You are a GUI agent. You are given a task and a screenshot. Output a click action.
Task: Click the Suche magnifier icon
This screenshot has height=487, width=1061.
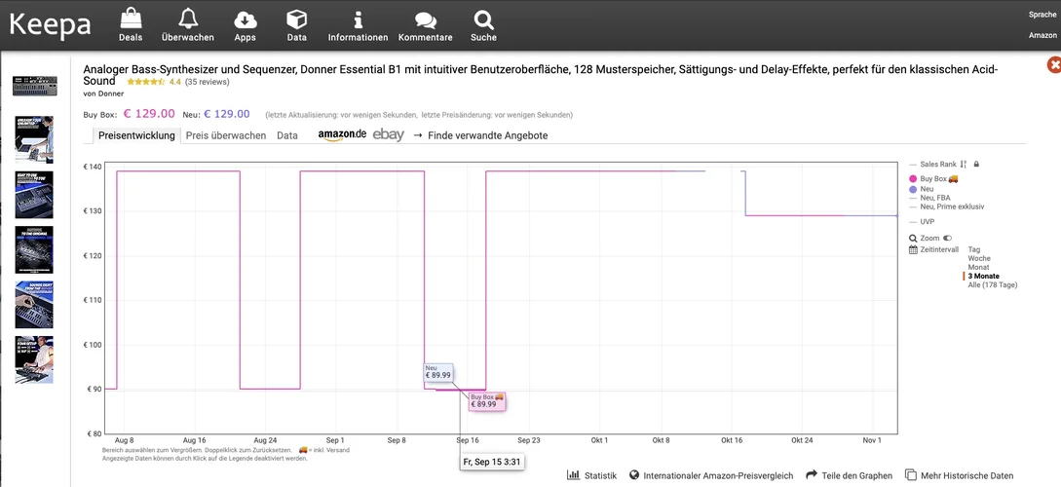point(483,19)
